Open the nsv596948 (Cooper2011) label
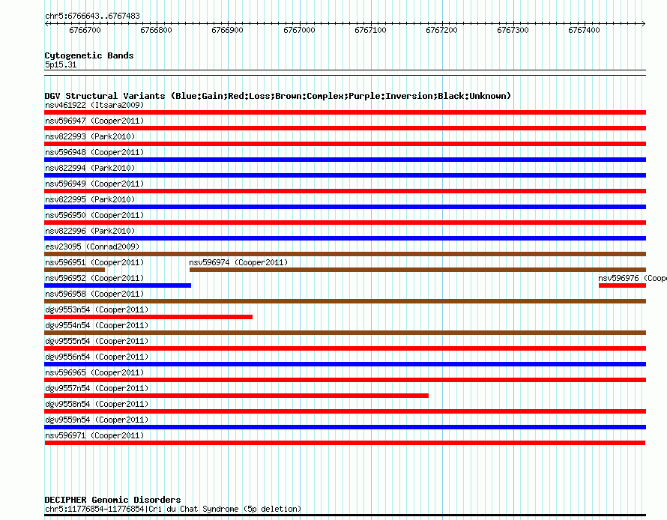This screenshot has width=667, height=520. [x=94, y=152]
